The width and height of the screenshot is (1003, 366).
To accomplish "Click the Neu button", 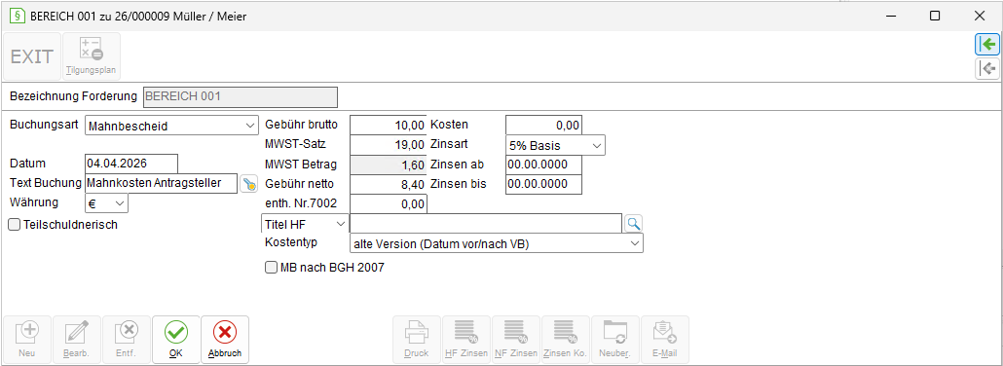I will tap(27, 340).
